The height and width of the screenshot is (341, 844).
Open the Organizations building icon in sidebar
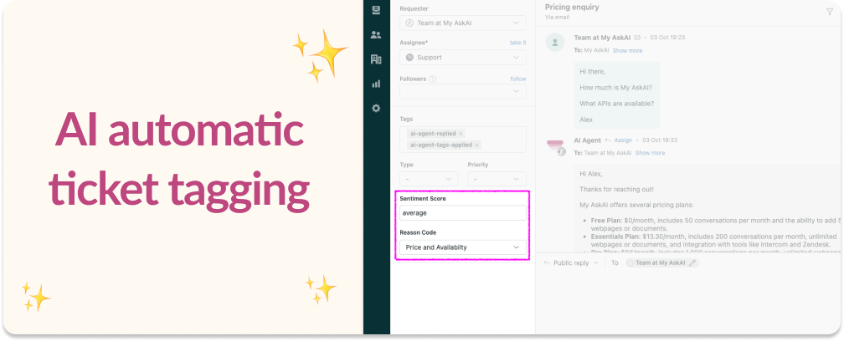(376, 59)
